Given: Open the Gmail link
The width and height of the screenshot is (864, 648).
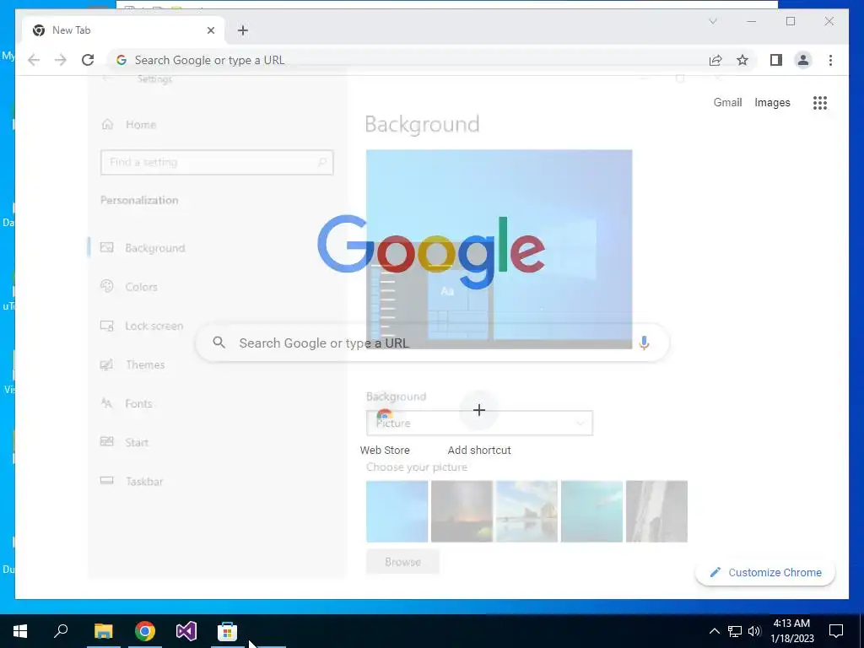Looking at the screenshot, I should [x=727, y=102].
